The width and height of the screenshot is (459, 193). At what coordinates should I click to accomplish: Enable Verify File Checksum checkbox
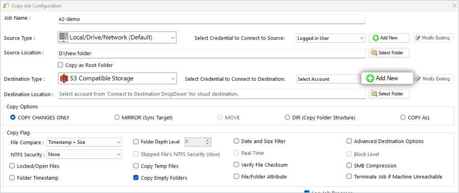point(236,165)
